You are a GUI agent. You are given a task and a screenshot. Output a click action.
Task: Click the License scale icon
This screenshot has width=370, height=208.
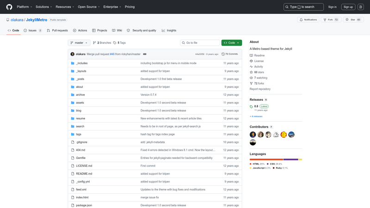(251, 61)
